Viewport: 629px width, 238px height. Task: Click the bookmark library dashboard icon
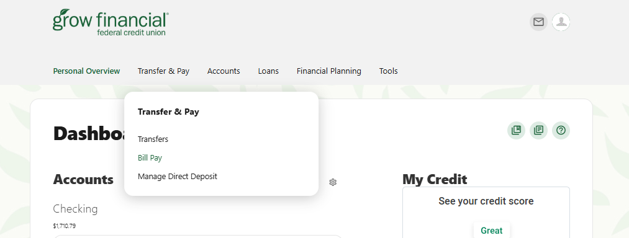click(516, 130)
